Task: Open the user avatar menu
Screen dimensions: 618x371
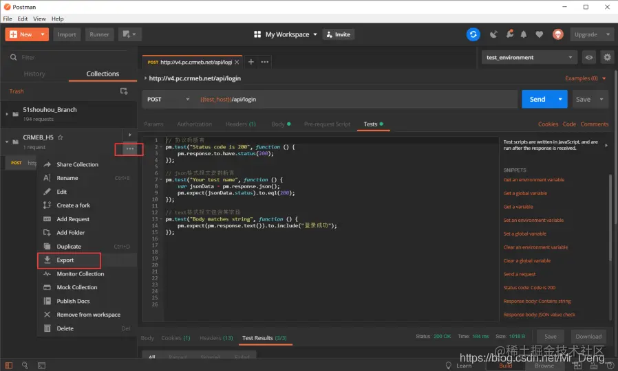Action: (x=557, y=34)
